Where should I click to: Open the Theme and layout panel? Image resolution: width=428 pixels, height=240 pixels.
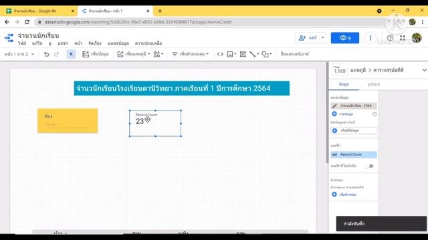point(294,54)
